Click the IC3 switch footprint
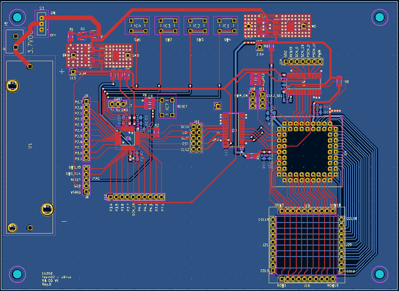 click(x=166, y=25)
